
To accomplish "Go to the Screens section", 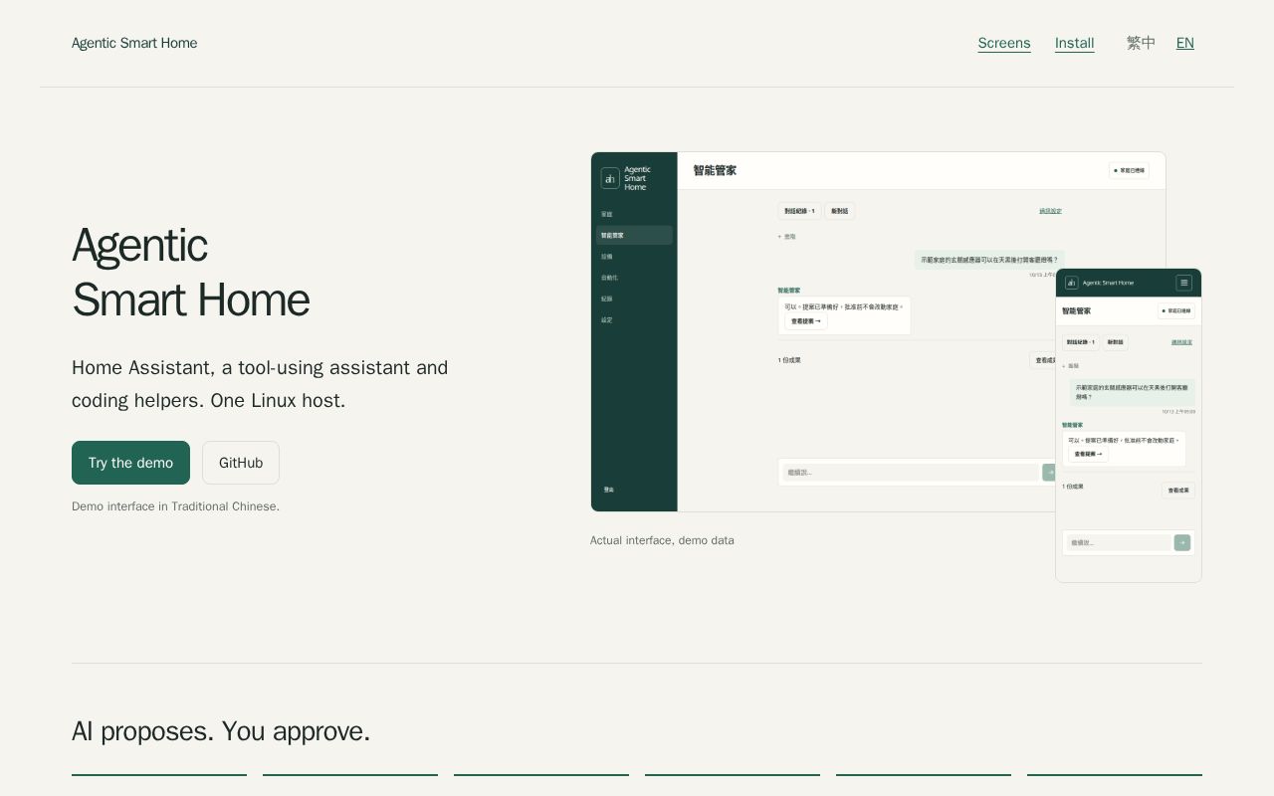I will pos(1004,43).
